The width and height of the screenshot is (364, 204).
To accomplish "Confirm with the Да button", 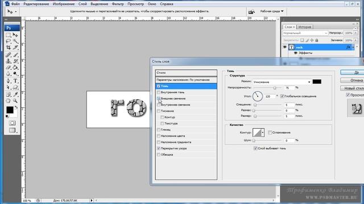I will click(352, 73).
